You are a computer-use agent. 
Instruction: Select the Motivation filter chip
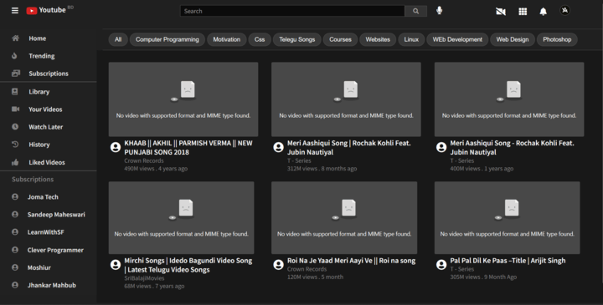tap(226, 39)
